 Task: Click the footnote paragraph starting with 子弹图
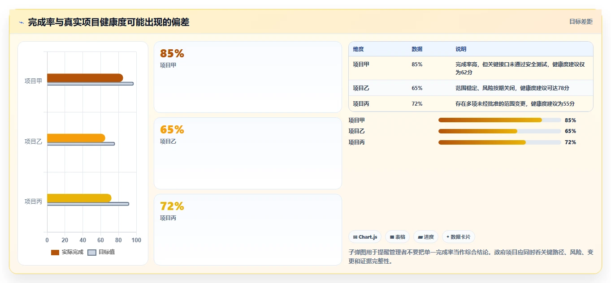click(x=471, y=257)
